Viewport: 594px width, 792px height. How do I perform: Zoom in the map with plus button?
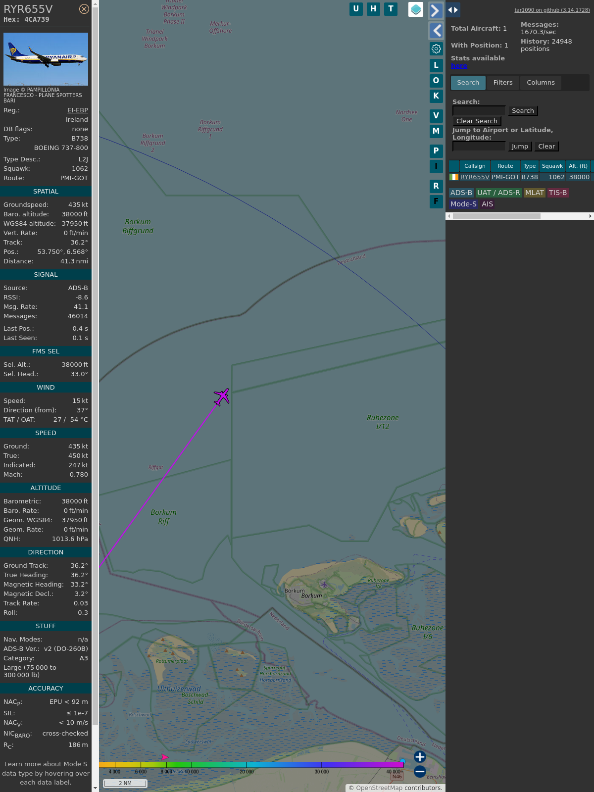[420, 757]
